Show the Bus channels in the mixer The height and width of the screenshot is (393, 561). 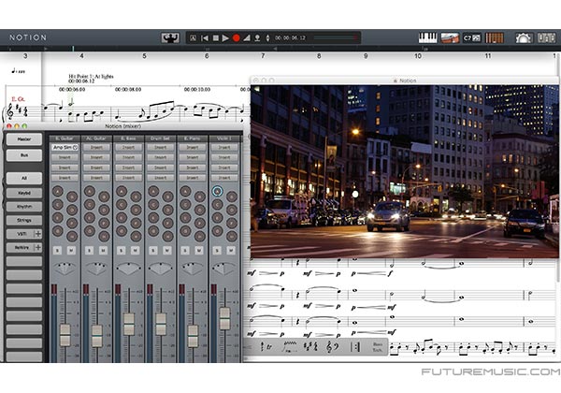click(x=24, y=155)
